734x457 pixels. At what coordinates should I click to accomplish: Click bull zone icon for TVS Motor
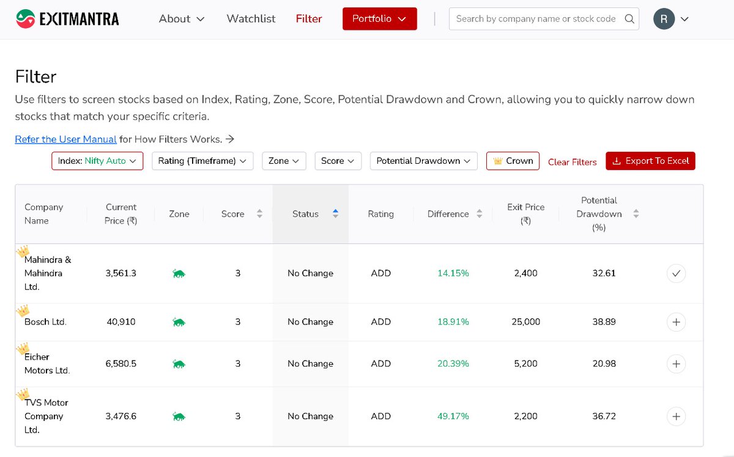[x=179, y=417]
